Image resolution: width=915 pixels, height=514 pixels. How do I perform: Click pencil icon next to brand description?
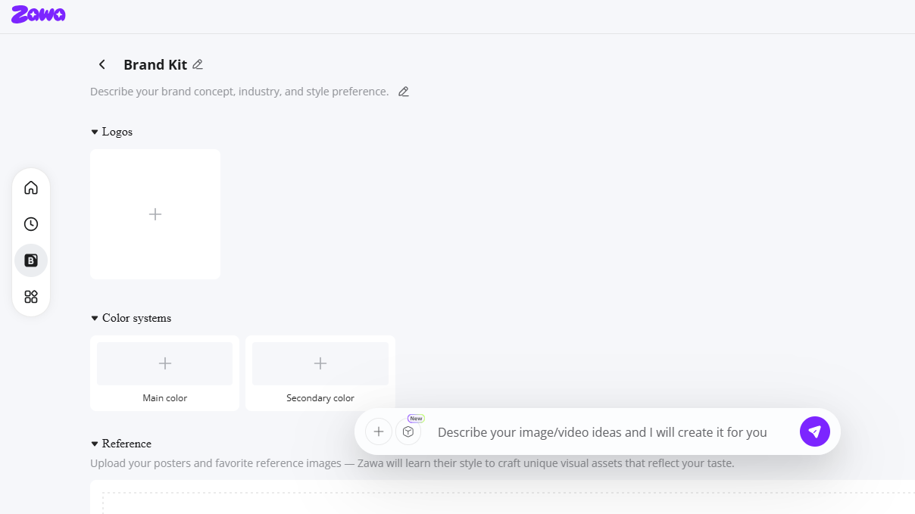404,92
